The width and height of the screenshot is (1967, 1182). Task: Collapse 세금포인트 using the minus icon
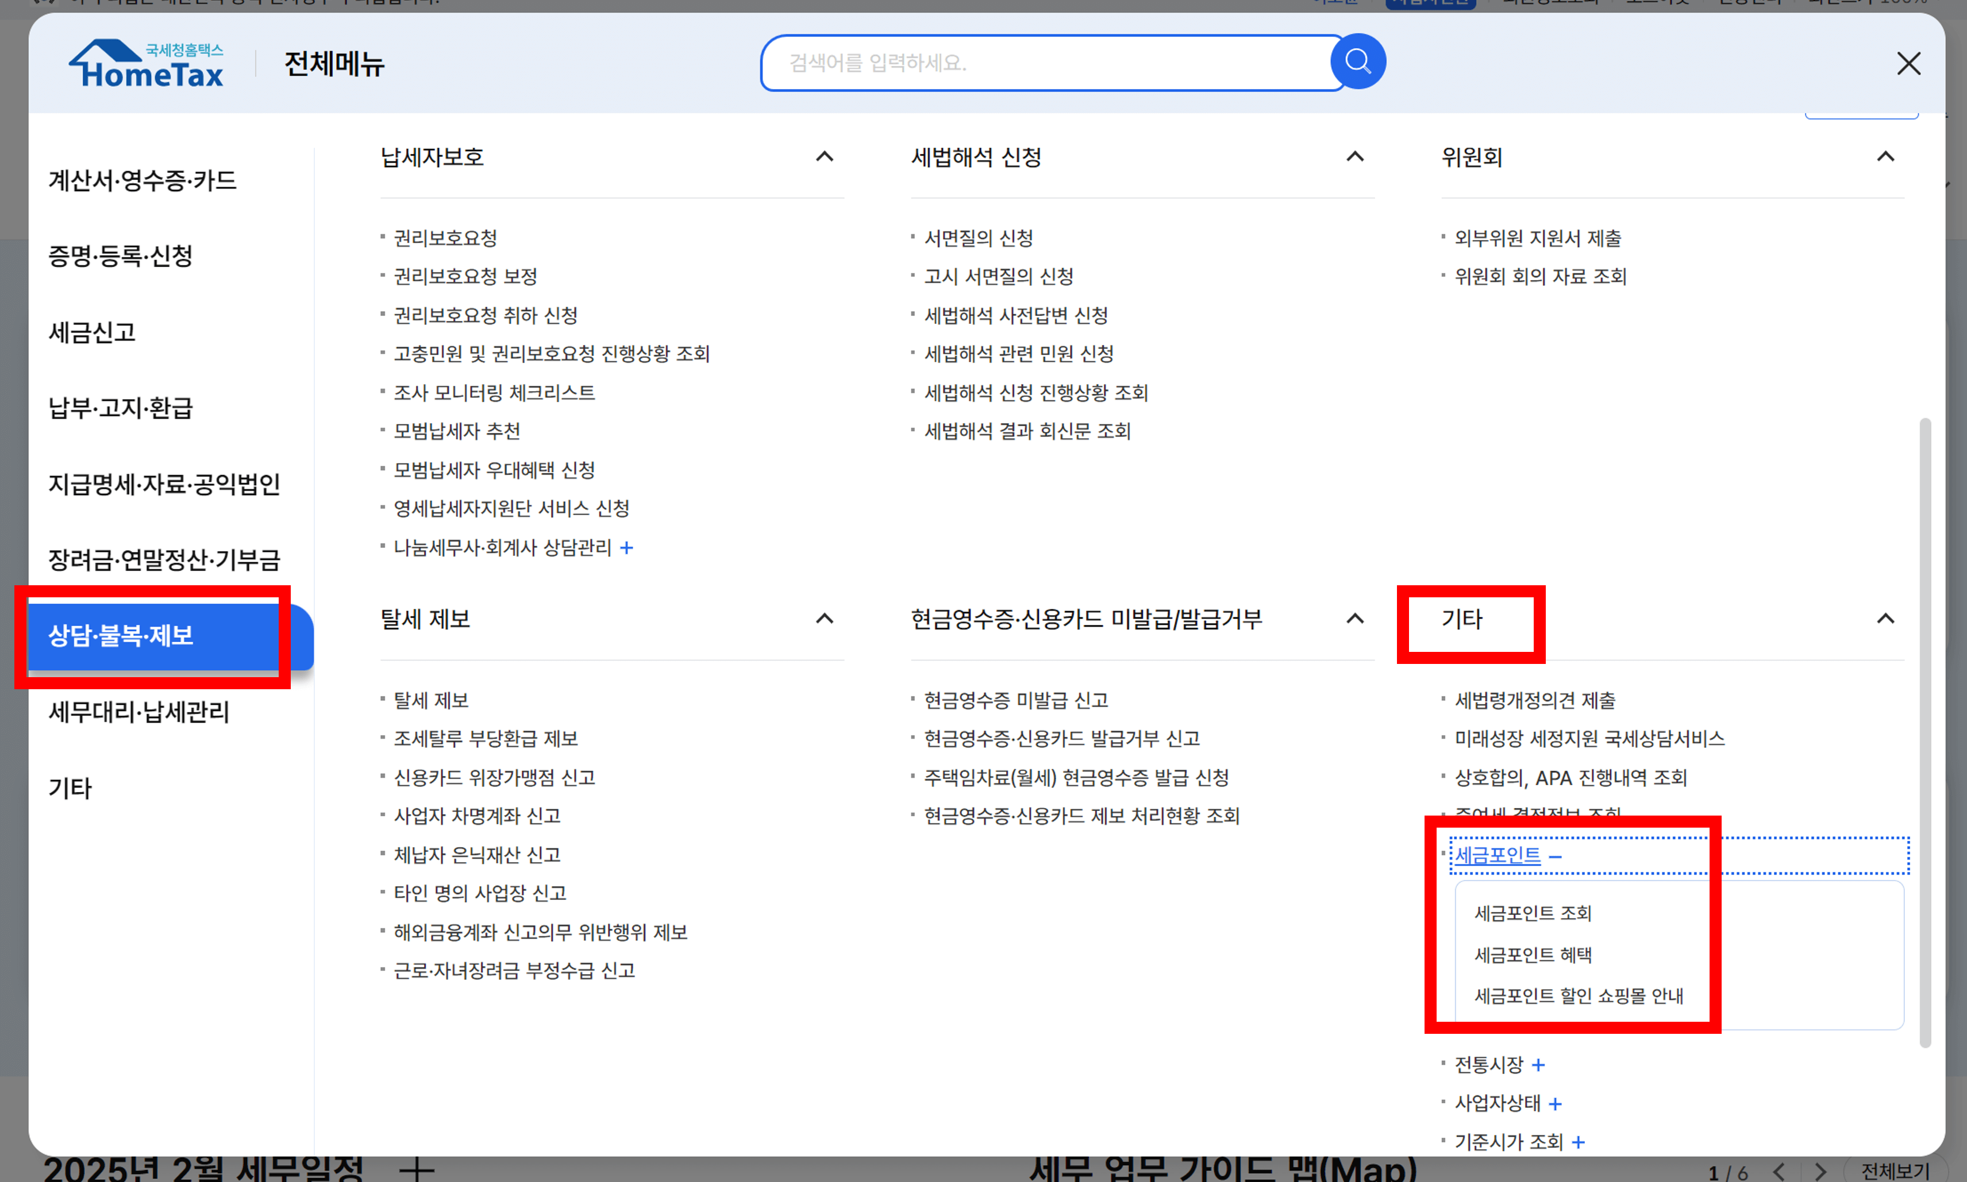click(1557, 854)
